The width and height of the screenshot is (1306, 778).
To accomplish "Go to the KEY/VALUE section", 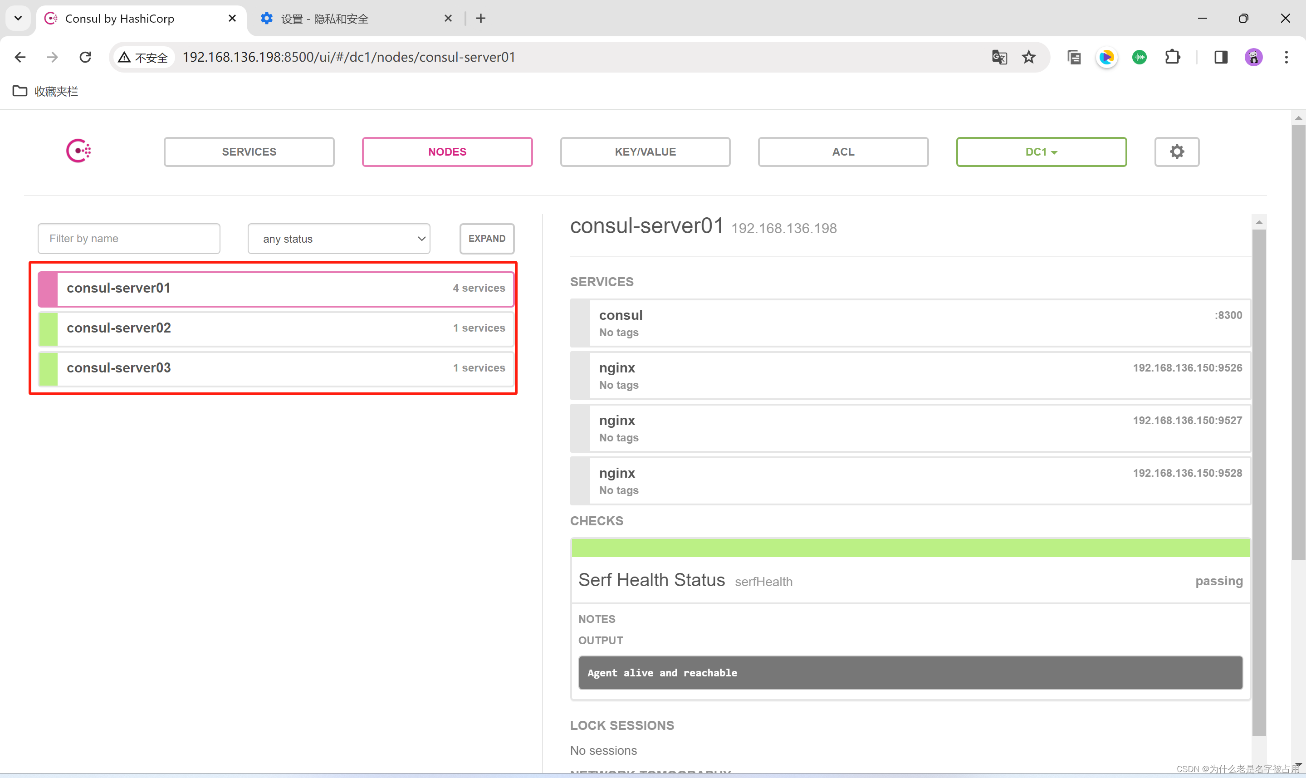I will [x=645, y=152].
